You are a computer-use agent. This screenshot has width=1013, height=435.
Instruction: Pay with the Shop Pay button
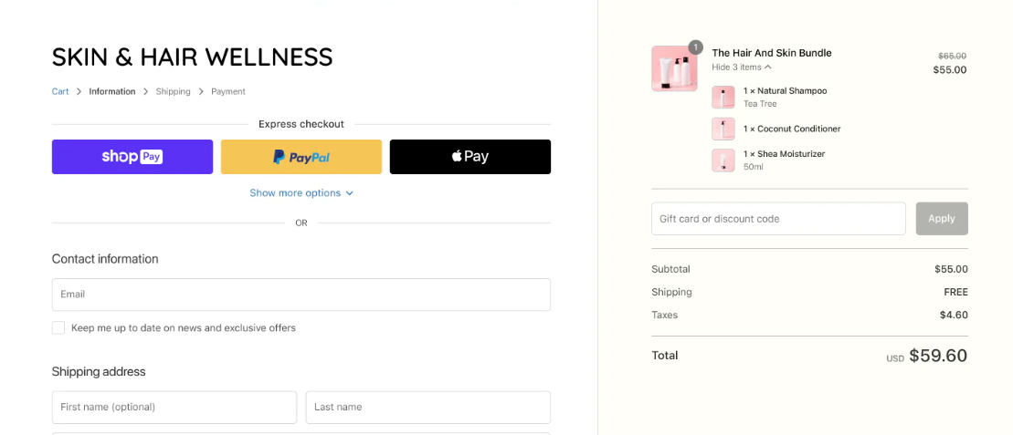pyautogui.click(x=132, y=157)
